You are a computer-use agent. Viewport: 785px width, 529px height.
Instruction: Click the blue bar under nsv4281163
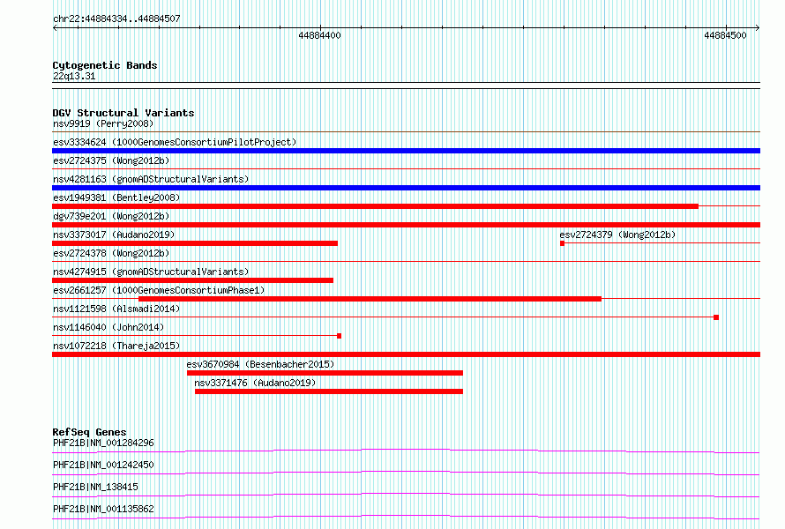point(406,188)
